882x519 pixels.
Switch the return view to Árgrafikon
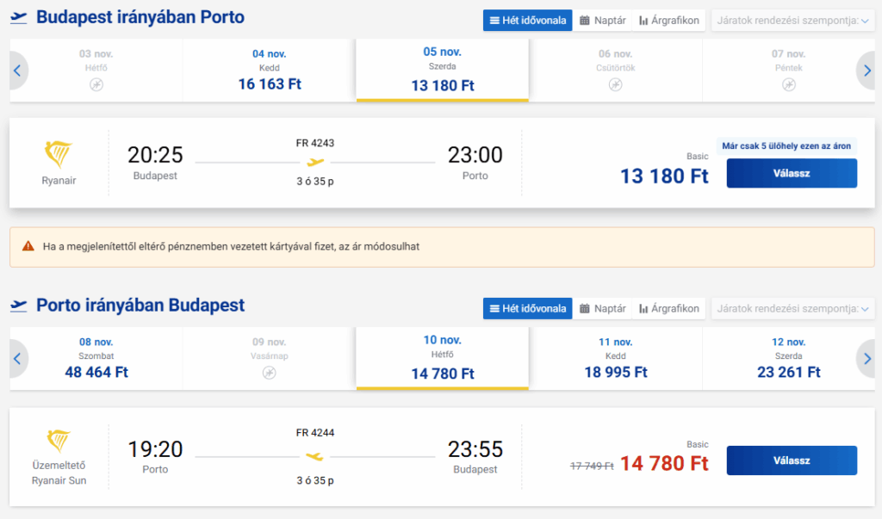[x=669, y=308]
